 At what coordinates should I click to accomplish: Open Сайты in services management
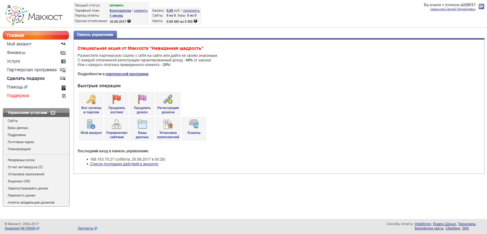point(13,121)
